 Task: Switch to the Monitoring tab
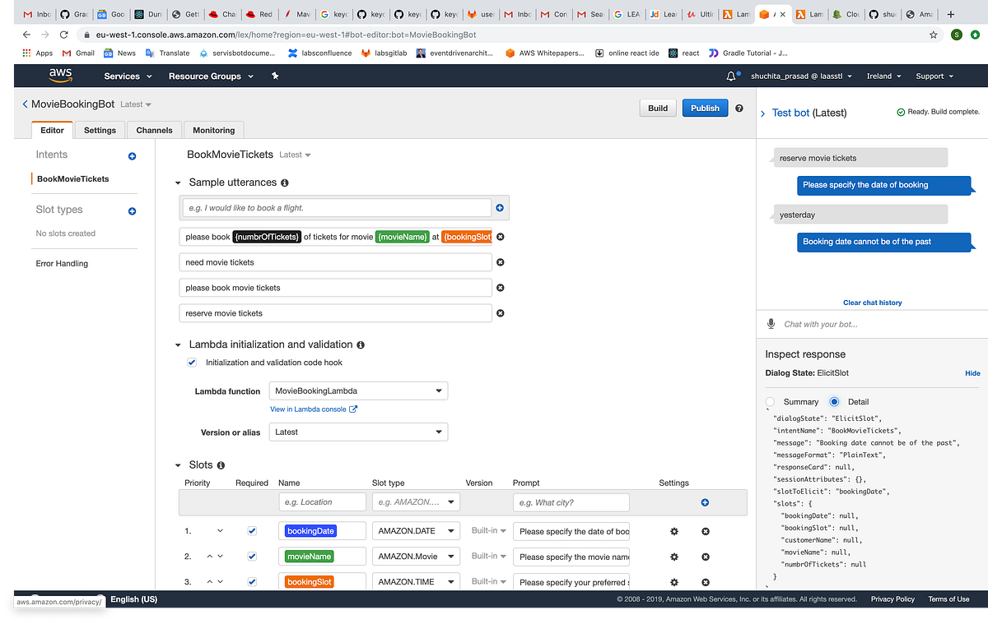pyautogui.click(x=213, y=130)
